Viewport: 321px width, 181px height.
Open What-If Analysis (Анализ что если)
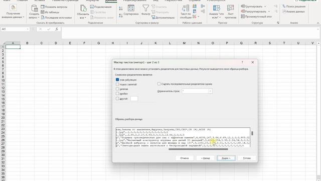216,12
